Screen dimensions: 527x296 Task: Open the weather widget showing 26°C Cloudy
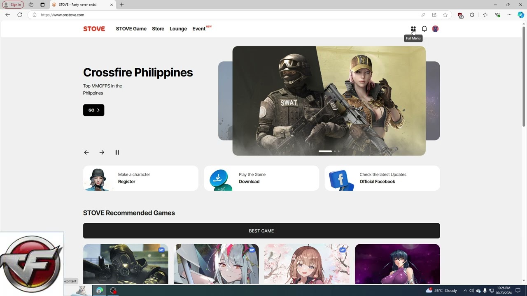coord(441,290)
